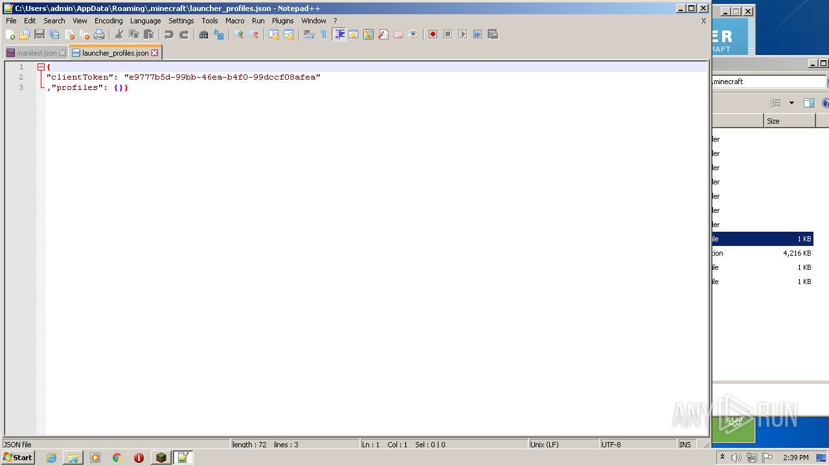Open the View menu
The width and height of the screenshot is (829, 466).
[80, 21]
